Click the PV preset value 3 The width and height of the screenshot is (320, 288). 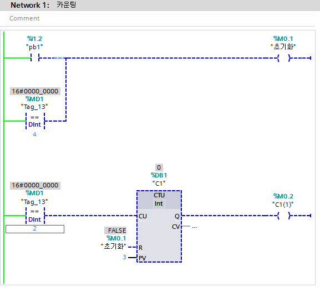124,257
